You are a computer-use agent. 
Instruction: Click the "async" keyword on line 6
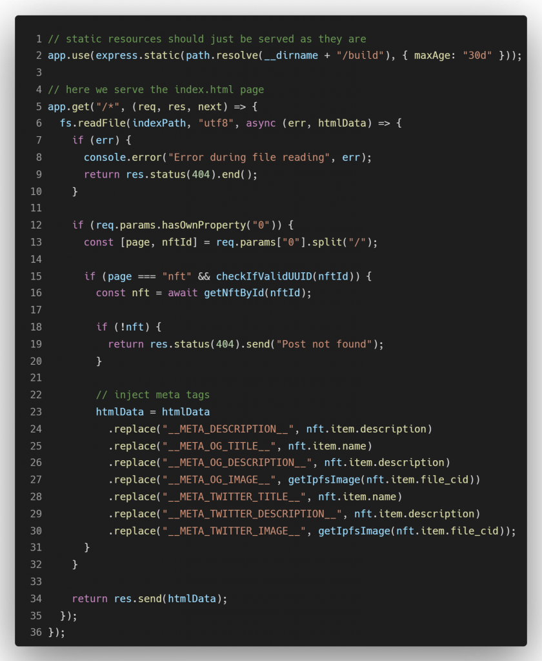[x=261, y=123]
